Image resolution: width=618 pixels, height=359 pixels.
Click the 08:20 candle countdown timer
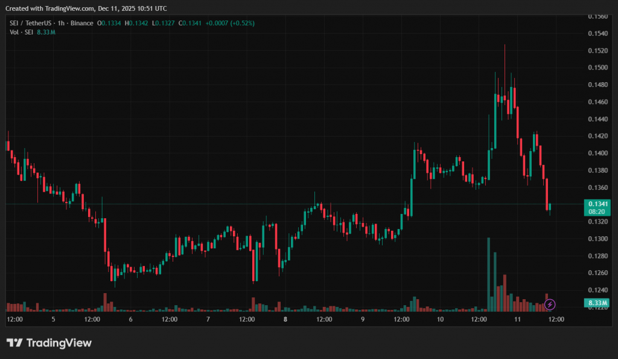(x=598, y=213)
